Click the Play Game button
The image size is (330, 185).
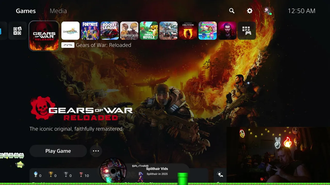pos(58,151)
